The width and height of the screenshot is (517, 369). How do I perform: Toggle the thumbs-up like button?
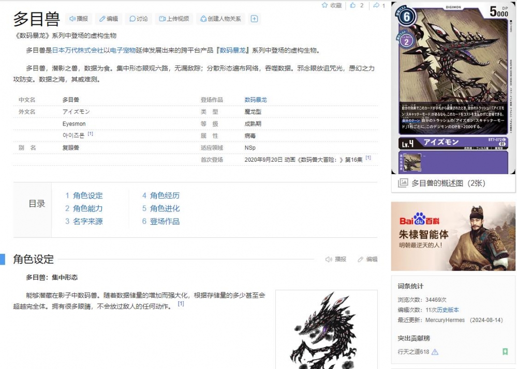(352, 5)
